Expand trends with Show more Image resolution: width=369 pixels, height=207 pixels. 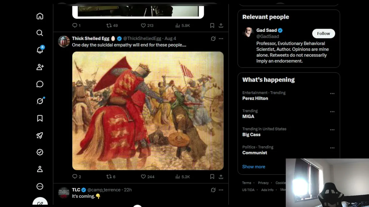click(254, 166)
